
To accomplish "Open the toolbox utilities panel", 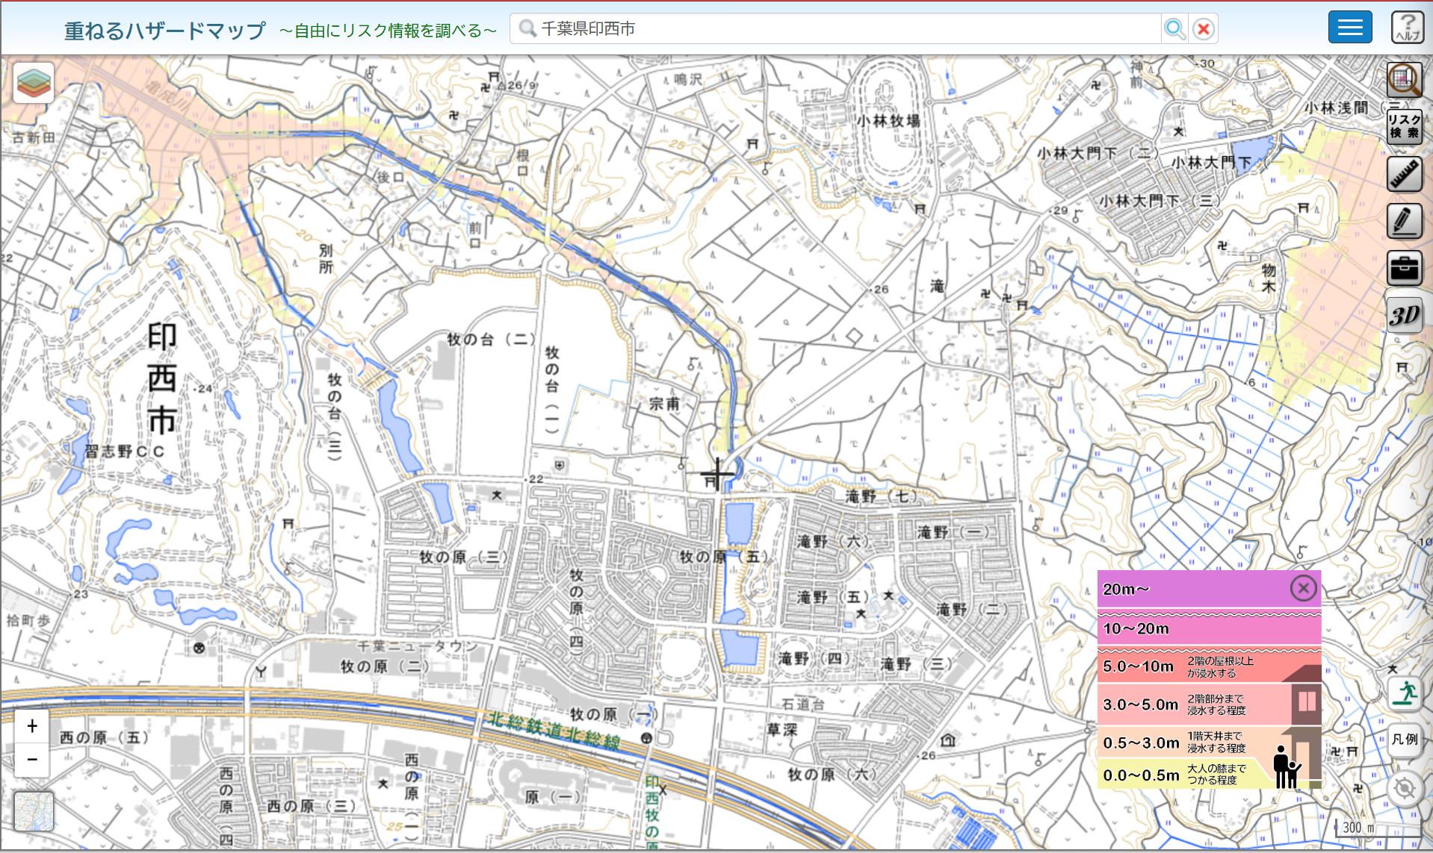I will coord(1405,269).
